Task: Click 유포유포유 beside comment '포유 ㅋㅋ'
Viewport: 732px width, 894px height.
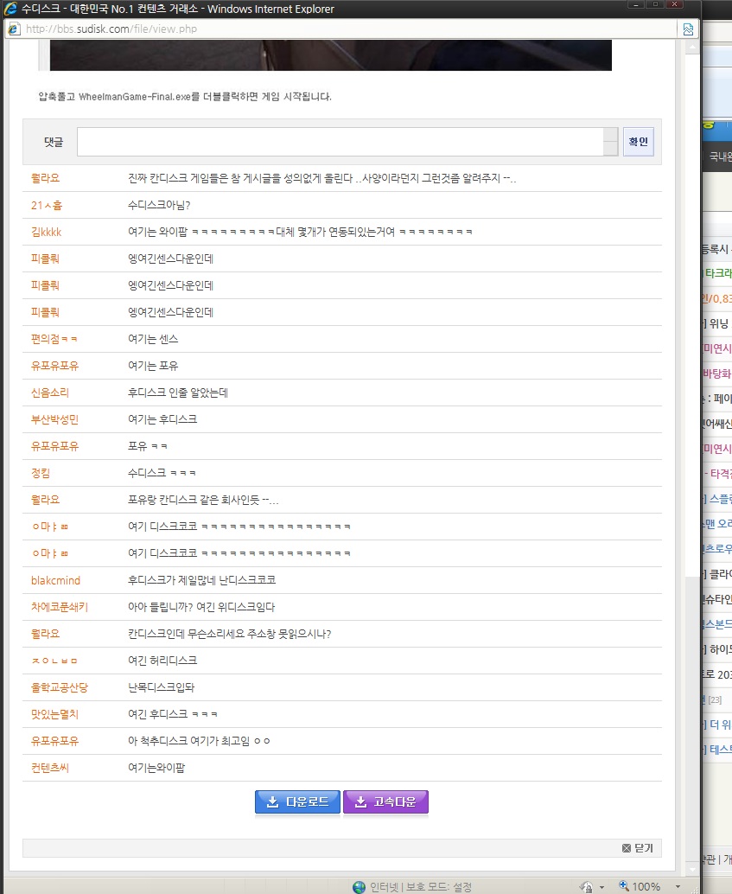Action: 54,446
